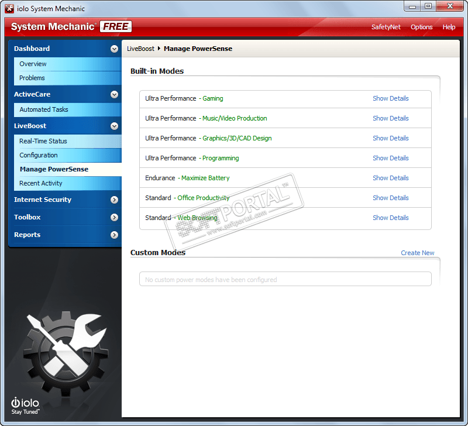
Task: Open the Options menu
Action: click(x=421, y=27)
